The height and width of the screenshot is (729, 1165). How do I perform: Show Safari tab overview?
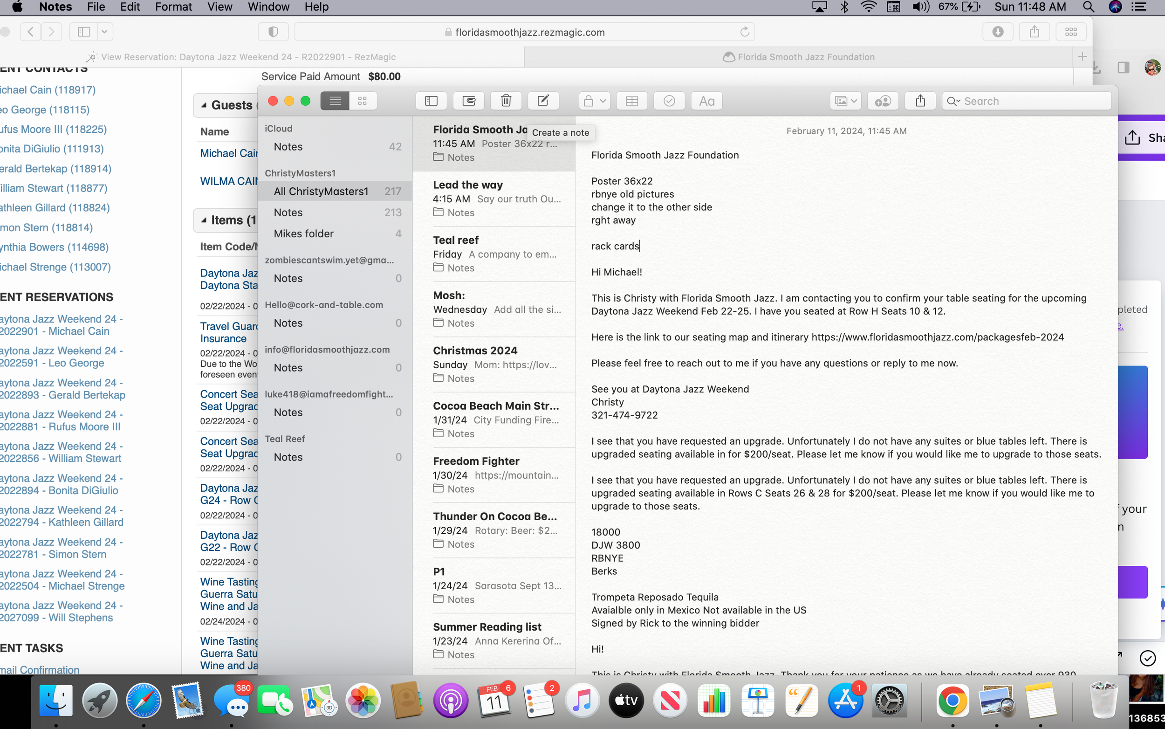point(1071,32)
